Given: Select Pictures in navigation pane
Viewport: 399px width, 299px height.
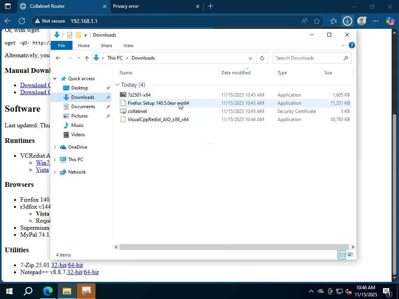Looking at the screenshot, I should point(79,116).
